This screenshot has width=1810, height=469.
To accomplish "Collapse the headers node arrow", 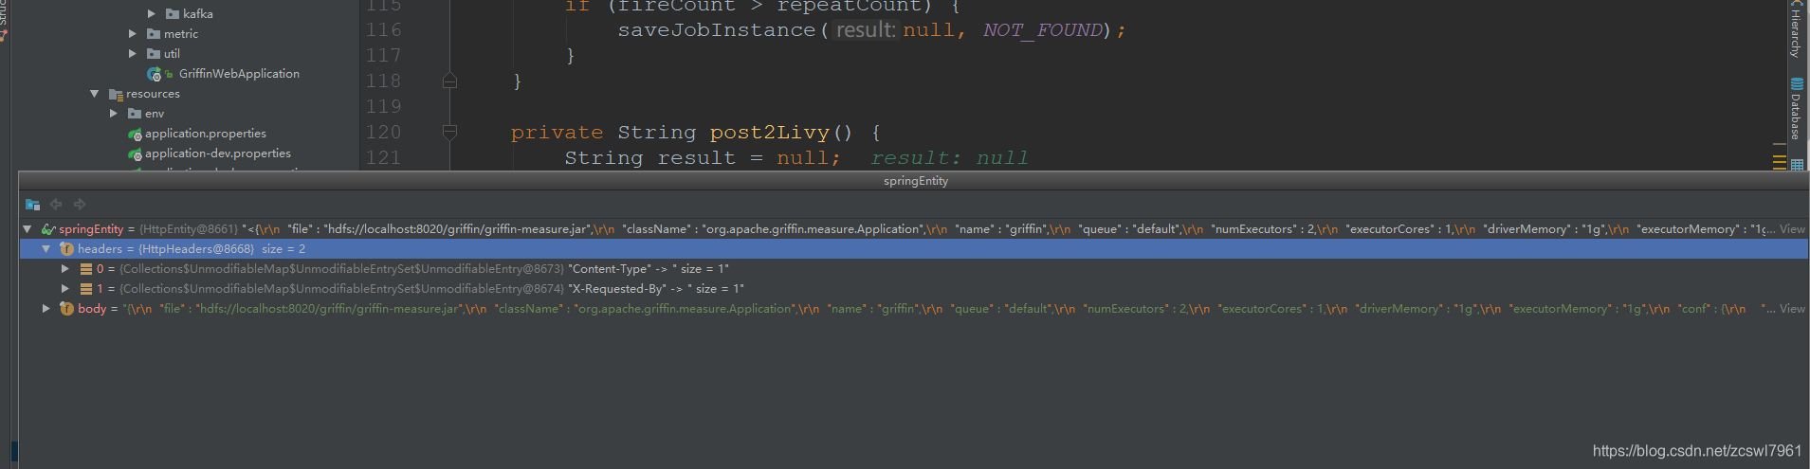I will (46, 248).
